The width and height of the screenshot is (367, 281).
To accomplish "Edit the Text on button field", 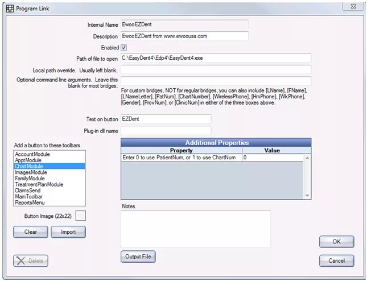I will coord(166,119).
